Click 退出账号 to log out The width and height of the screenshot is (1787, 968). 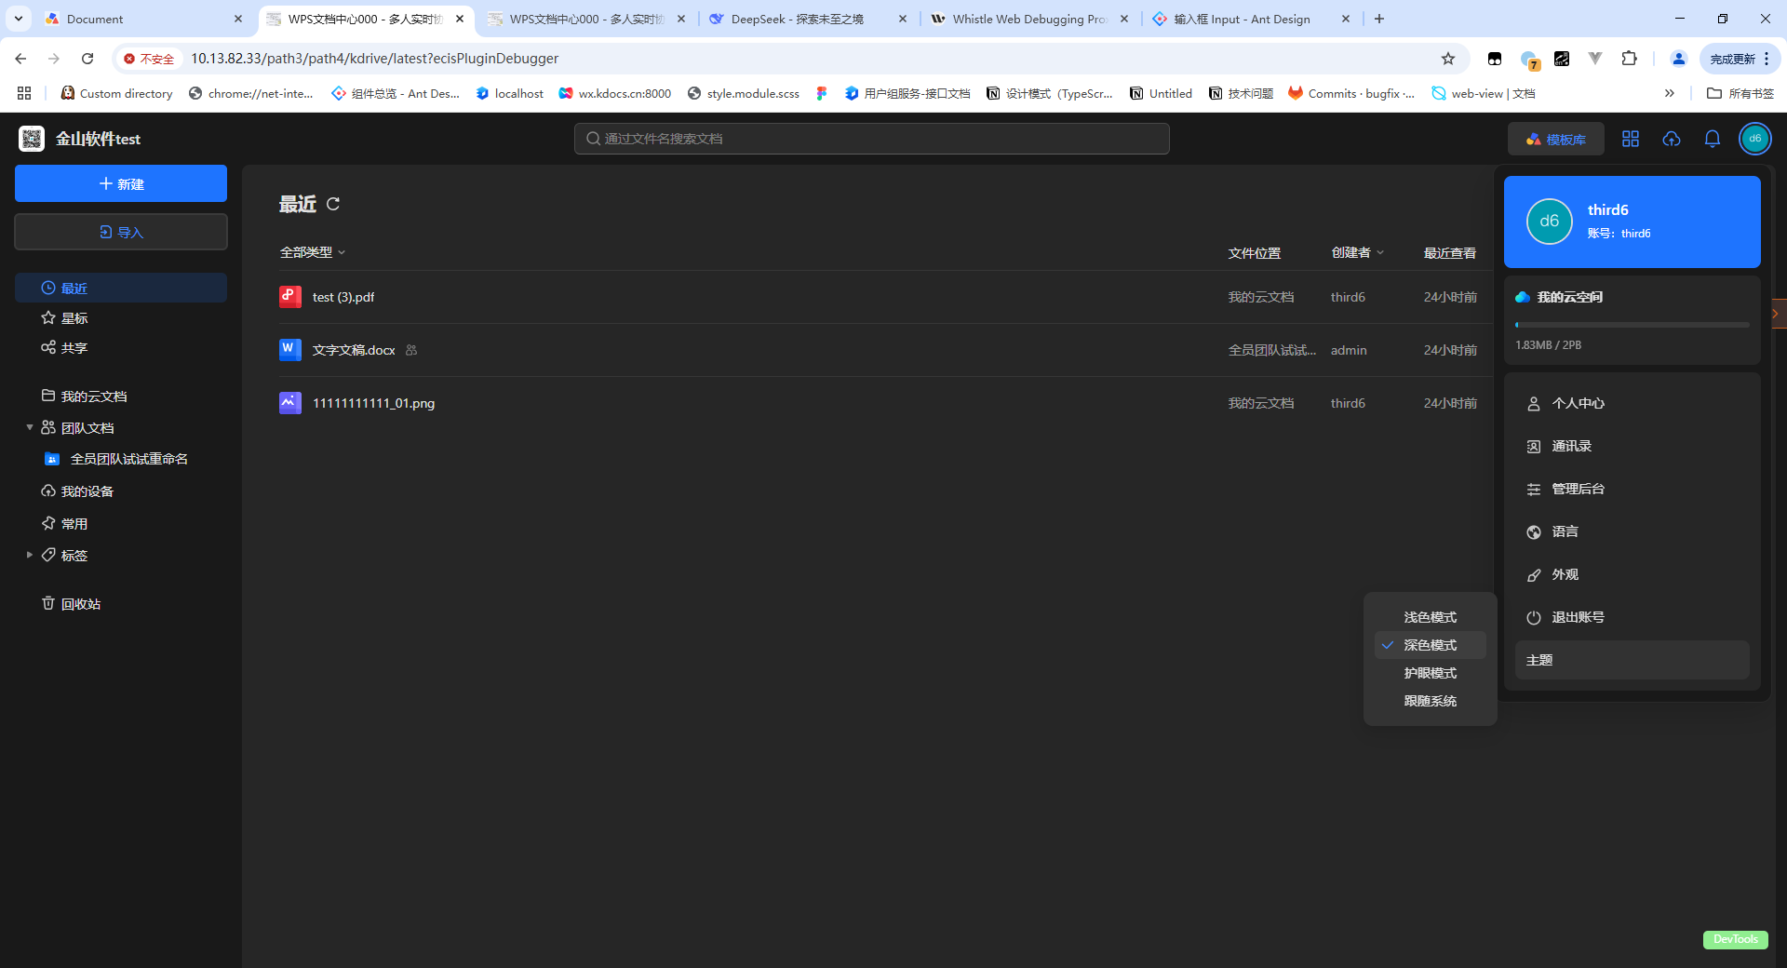click(x=1632, y=617)
